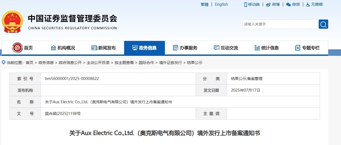Screen dimensions: 341x145
Task: Switch to English language link
Action: pos(222,4)
